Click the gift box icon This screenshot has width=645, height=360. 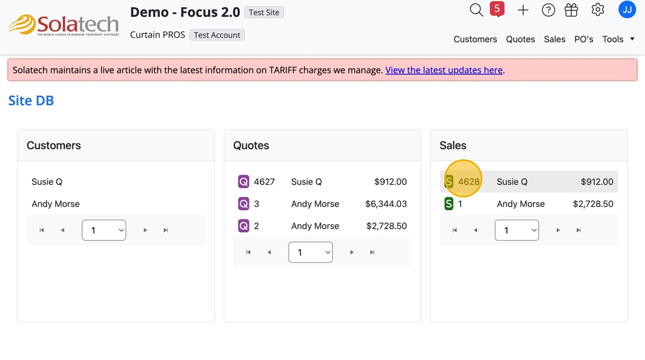(571, 10)
